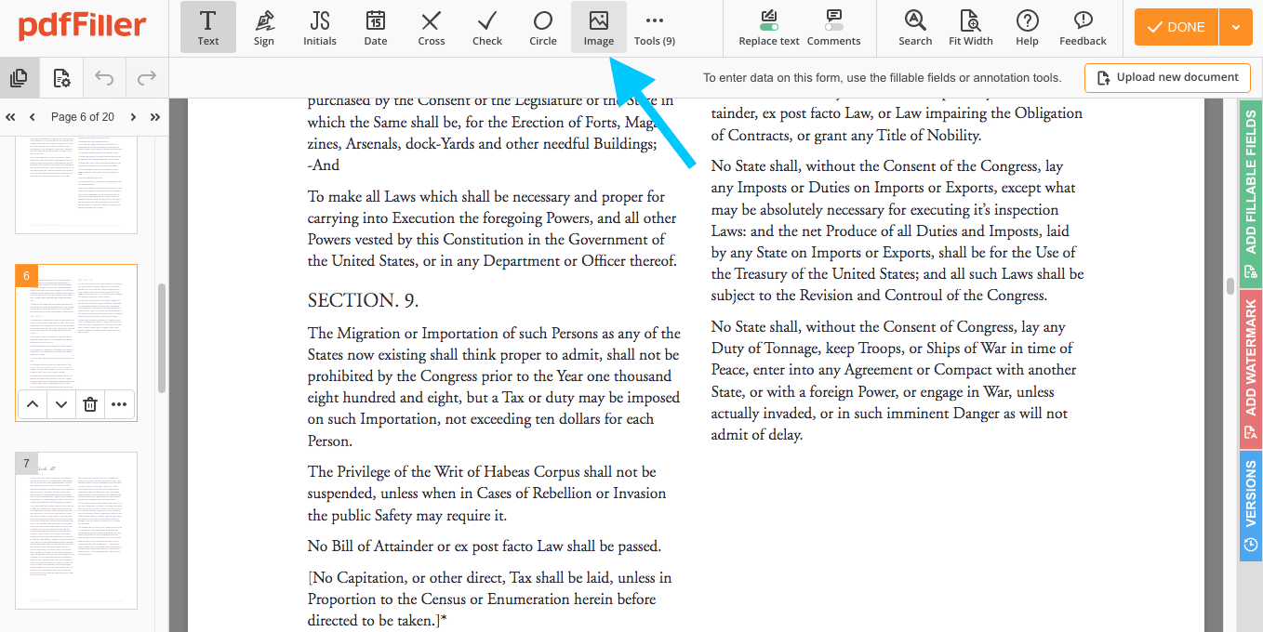Screen dimensions: 1263x632
Task: Open the Search tool
Action: (x=914, y=27)
